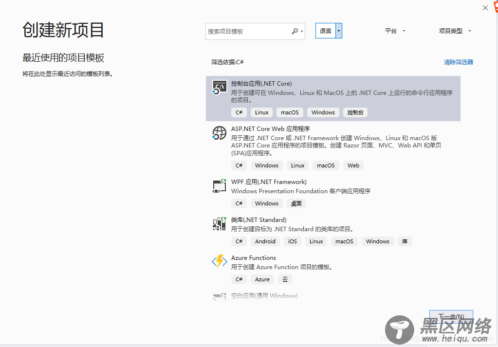Open the 平台 platform filter dropdown
This screenshot has height=347, width=498.
(x=395, y=31)
